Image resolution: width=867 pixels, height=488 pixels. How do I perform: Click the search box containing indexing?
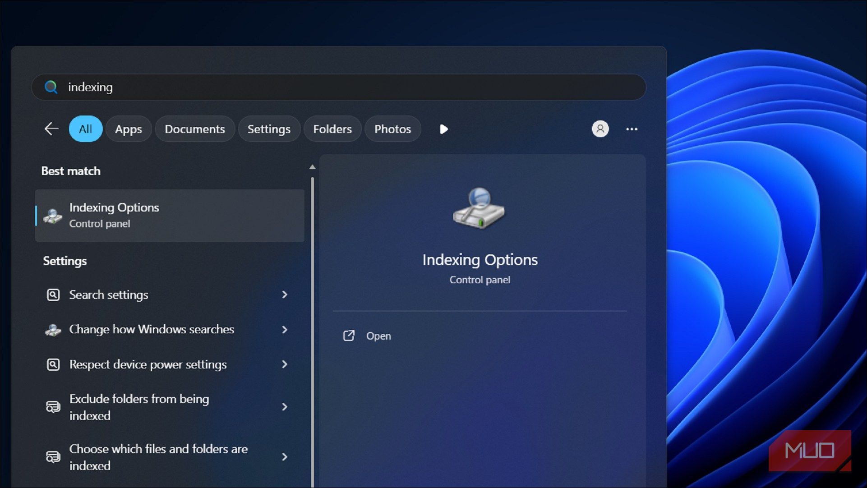(339, 87)
